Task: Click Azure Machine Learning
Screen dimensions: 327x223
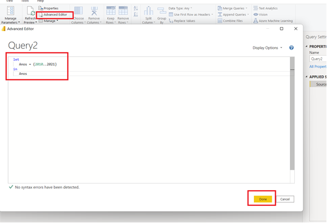Action: point(273,21)
